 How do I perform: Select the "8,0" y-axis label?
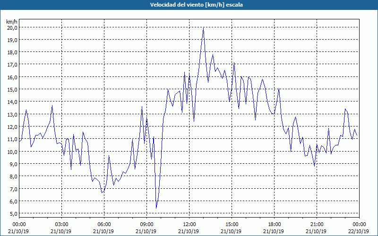coord(13,176)
